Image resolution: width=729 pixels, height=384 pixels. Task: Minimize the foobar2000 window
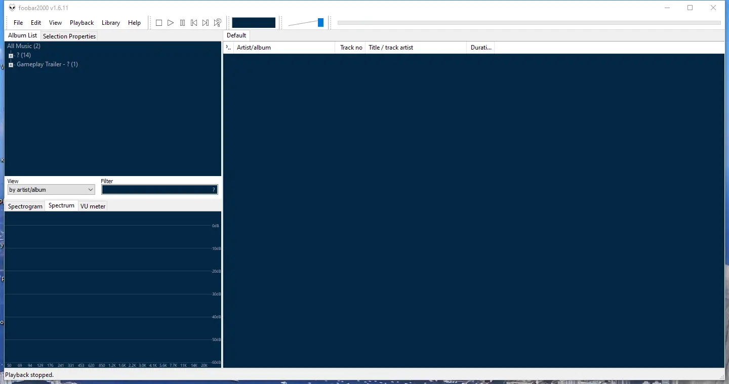pos(667,8)
